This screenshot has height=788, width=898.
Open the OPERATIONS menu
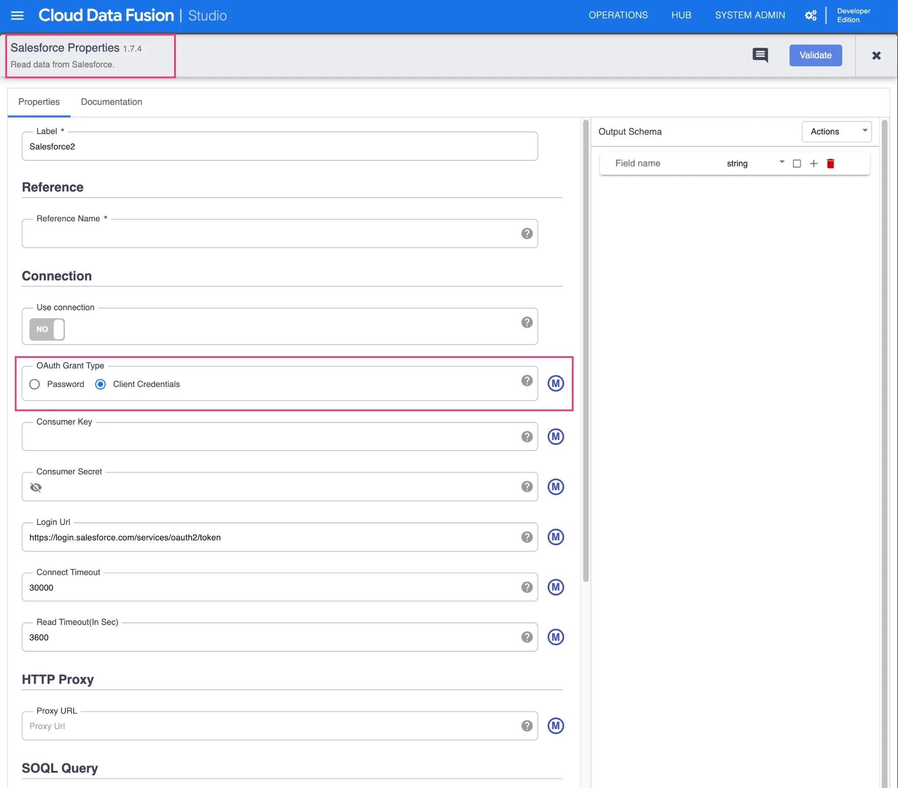pos(618,15)
